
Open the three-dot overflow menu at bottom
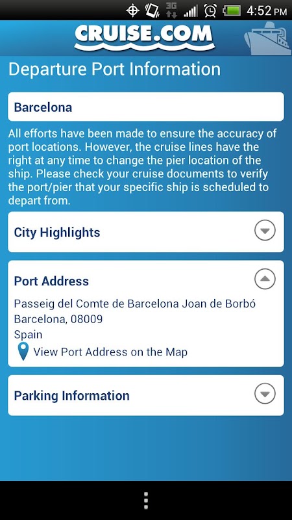tap(146, 500)
